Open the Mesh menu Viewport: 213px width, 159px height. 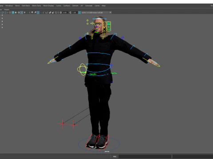pyautogui.click(x=17, y=6)
